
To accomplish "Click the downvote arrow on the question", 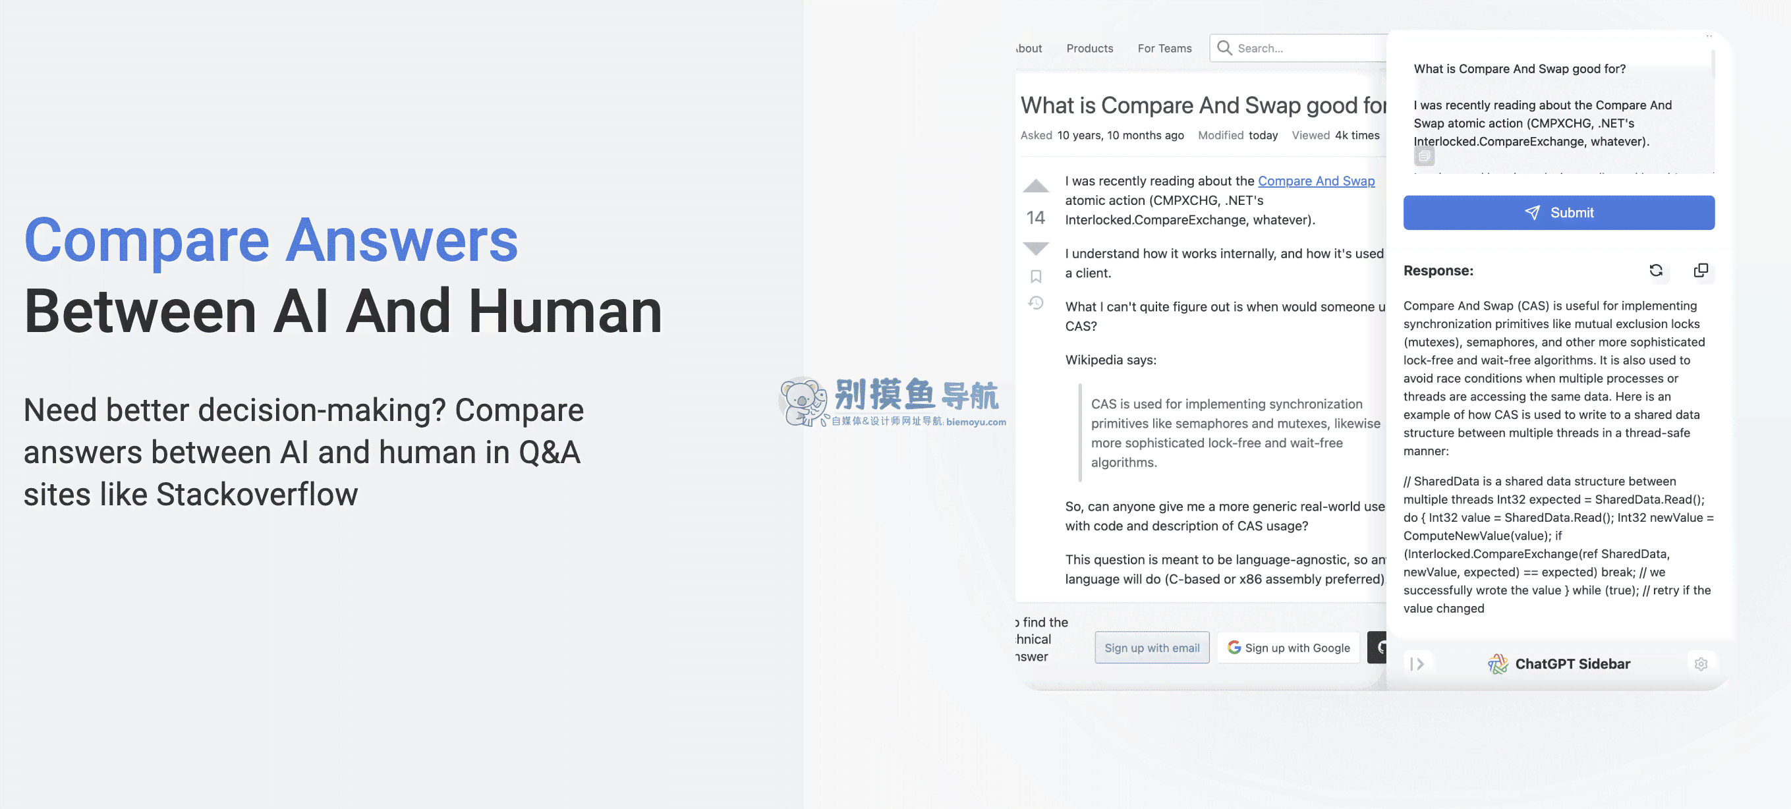I will tap(1035, 246).
